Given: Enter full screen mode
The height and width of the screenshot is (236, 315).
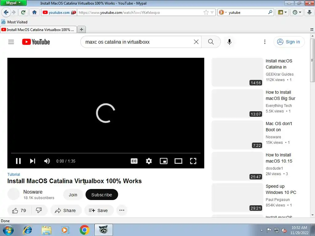Looking at the screenshot, I should (x=193, y=161).
